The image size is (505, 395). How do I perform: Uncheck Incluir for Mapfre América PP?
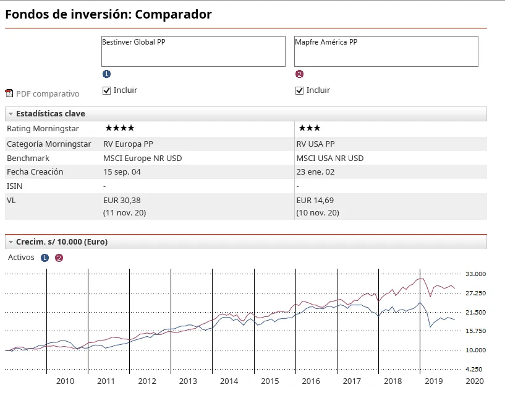coord(300,90)
